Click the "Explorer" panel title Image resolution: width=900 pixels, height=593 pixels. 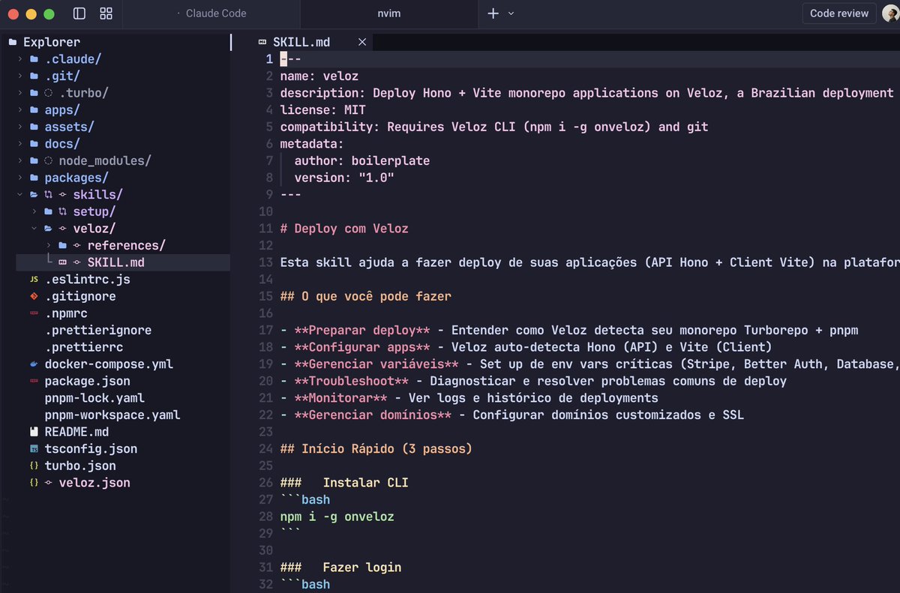click(52, 42)
